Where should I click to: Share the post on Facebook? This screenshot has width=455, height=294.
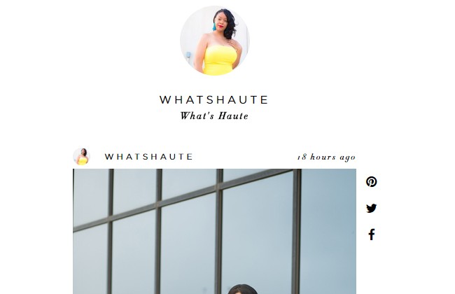[372, 234]
